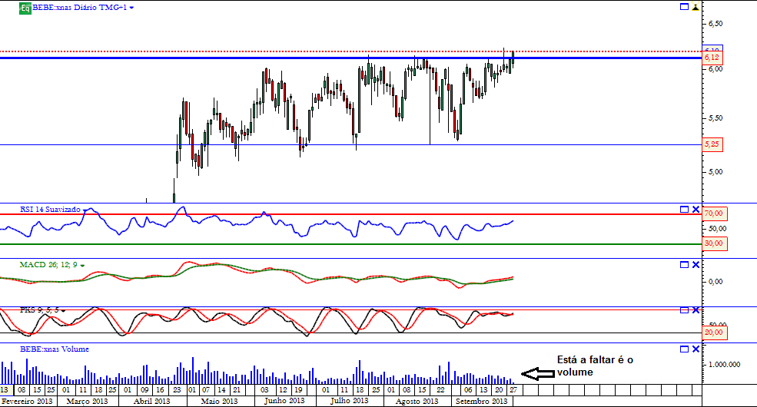The width and height of the screenshot is (757, 407).
Task: Close the RSI 14 Suavizado panel
Action: [x=696, y=210]
